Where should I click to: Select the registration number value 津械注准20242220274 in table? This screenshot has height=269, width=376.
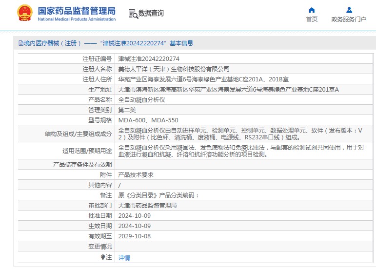(145, 58)
